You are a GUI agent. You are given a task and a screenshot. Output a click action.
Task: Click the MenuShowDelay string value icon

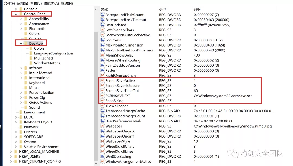point(103,55)
